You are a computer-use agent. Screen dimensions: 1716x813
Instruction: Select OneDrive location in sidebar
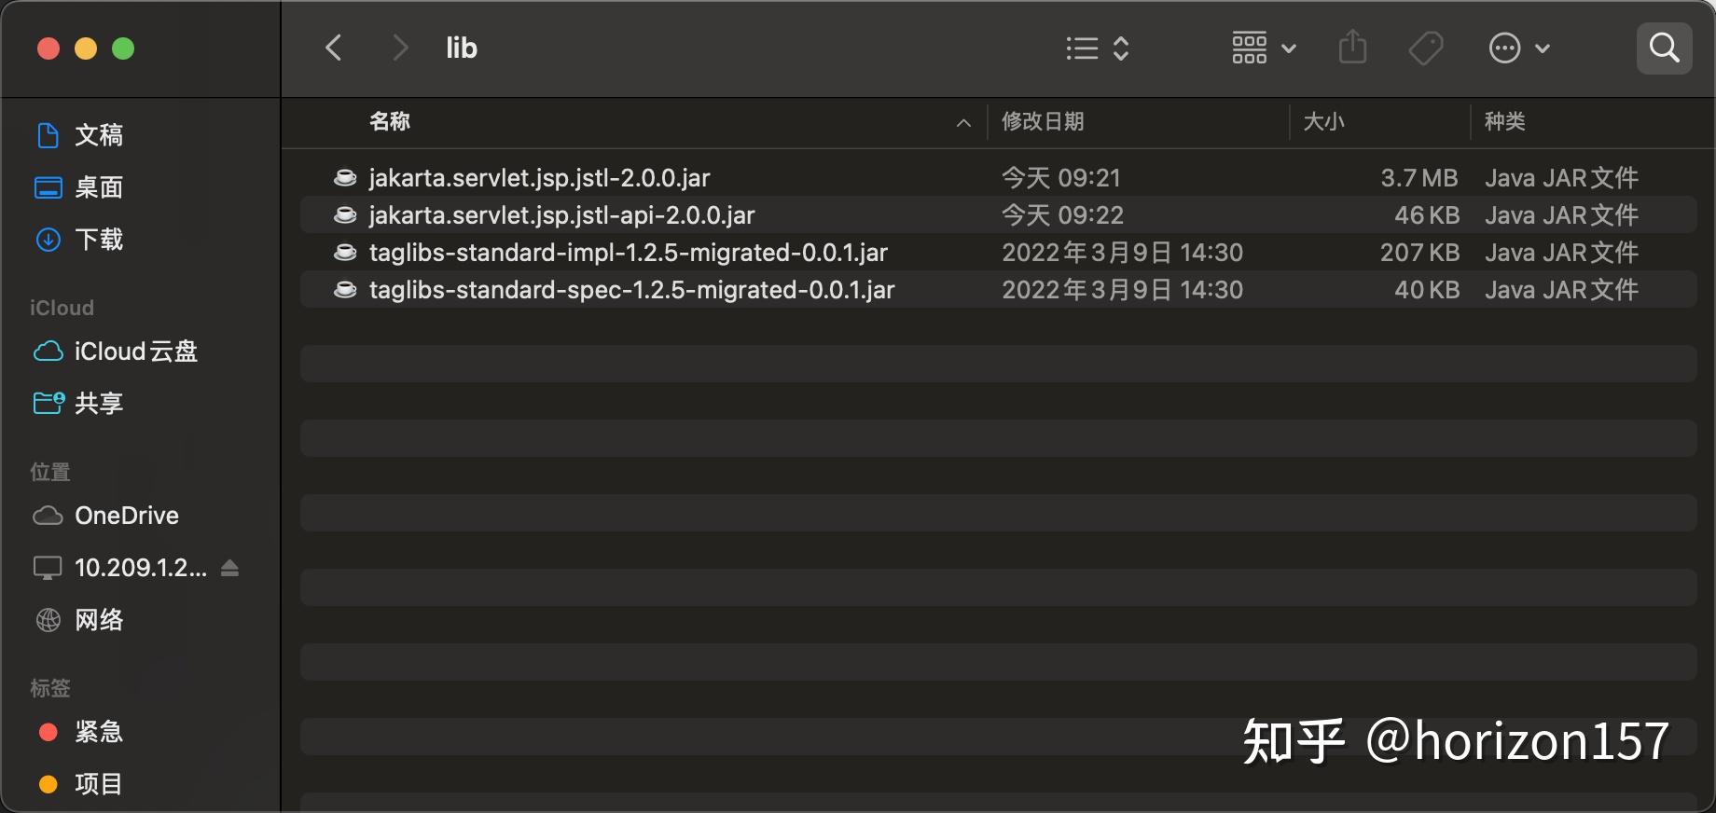[x=126, y=516]
